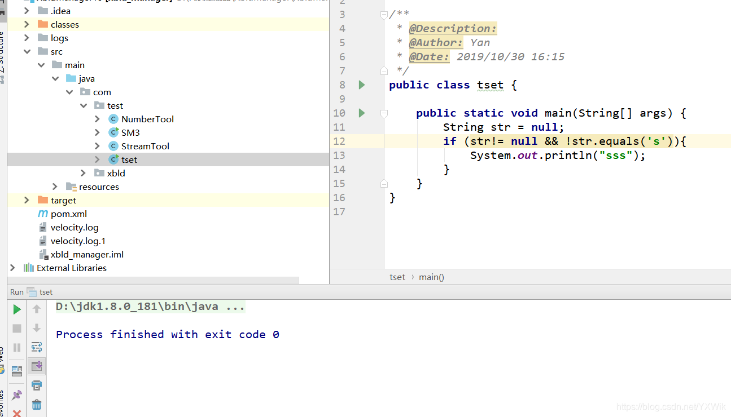Select velocity.log.1 file
Screen dimensions: 731x417
(78, 241)
